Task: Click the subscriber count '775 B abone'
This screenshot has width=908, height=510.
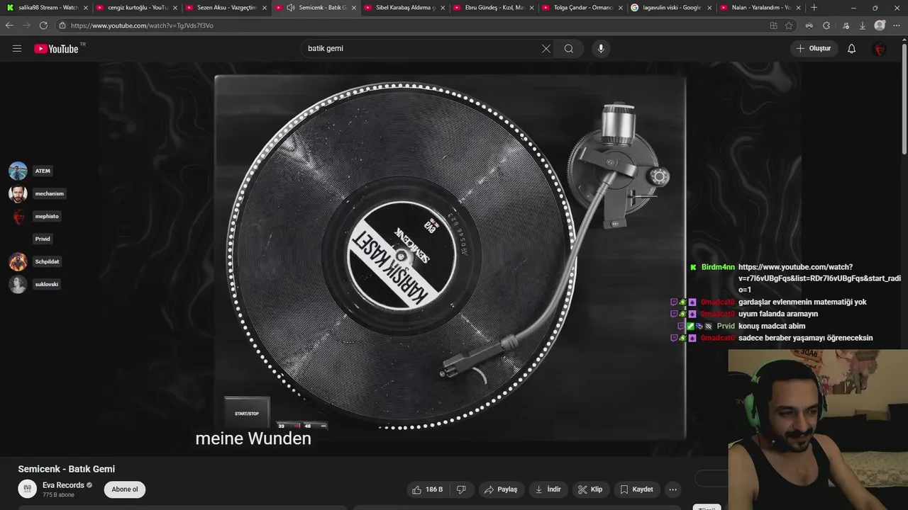Action: click(57, 494)
